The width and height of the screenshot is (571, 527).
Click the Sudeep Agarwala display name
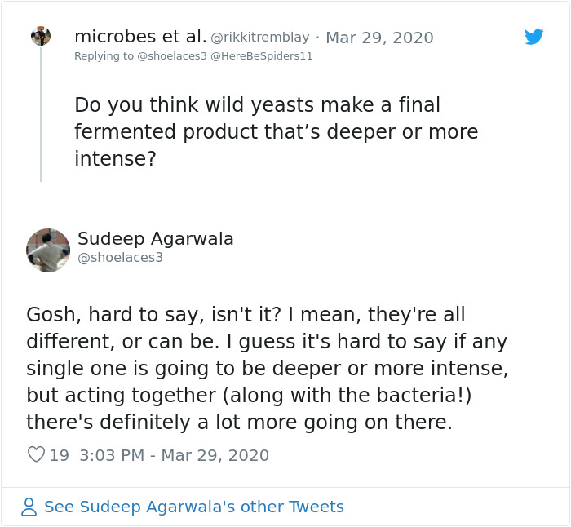click(156, 239)
